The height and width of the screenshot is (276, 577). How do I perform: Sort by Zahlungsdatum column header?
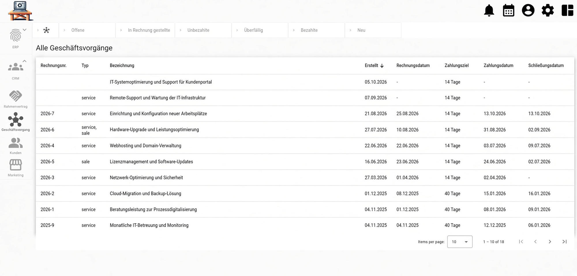pyautogui.click(x=498, y=66)
